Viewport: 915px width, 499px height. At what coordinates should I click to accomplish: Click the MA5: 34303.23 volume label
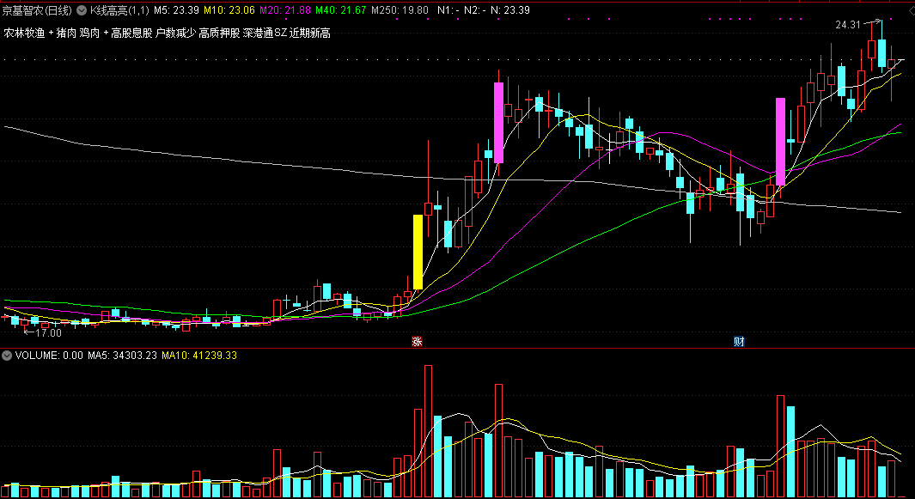point(123,356)
